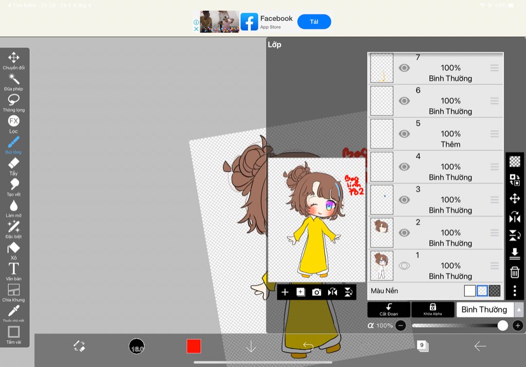Choose dark transparent checker background swatch
The width and height of the screenshot is (526, 367).
tap(495, 291)
